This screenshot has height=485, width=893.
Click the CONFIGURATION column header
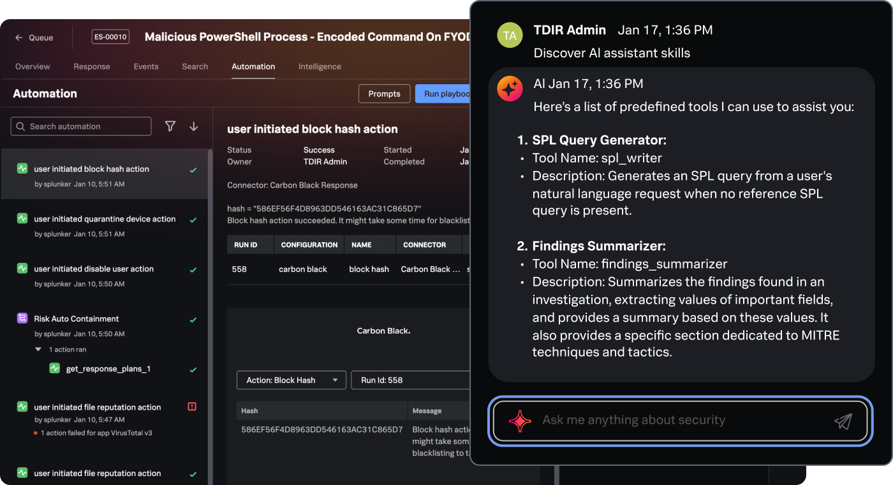coord(309,245)
